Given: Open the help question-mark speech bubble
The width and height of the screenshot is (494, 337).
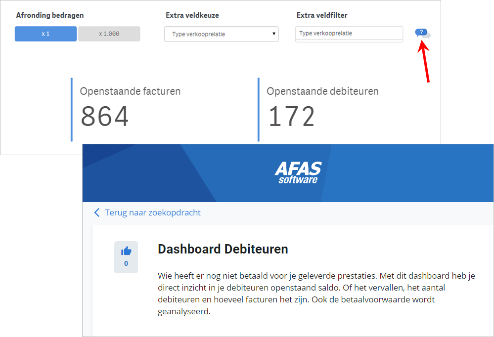Looking at the screenshot, I should pos(422,33).
